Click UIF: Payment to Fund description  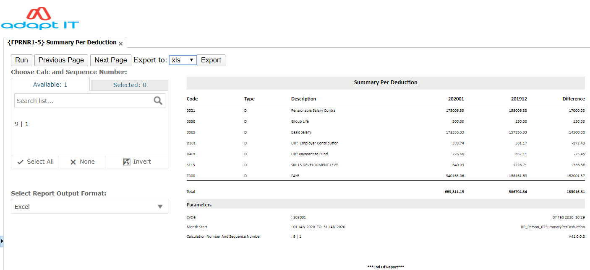click(x=310, y=154)
